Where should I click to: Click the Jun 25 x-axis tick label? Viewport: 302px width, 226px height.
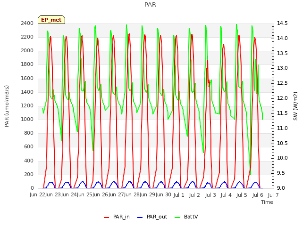click(x=84, y=194)
